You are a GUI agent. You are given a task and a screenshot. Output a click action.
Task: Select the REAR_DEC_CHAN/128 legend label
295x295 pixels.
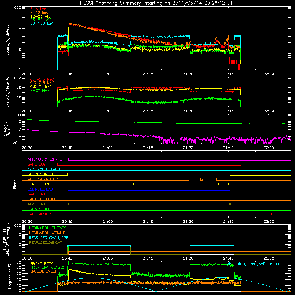point(49,237)
